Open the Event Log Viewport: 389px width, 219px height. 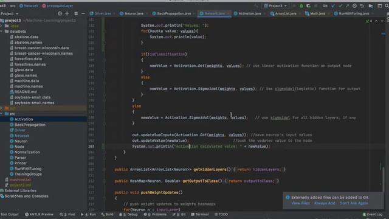(373, 214)
